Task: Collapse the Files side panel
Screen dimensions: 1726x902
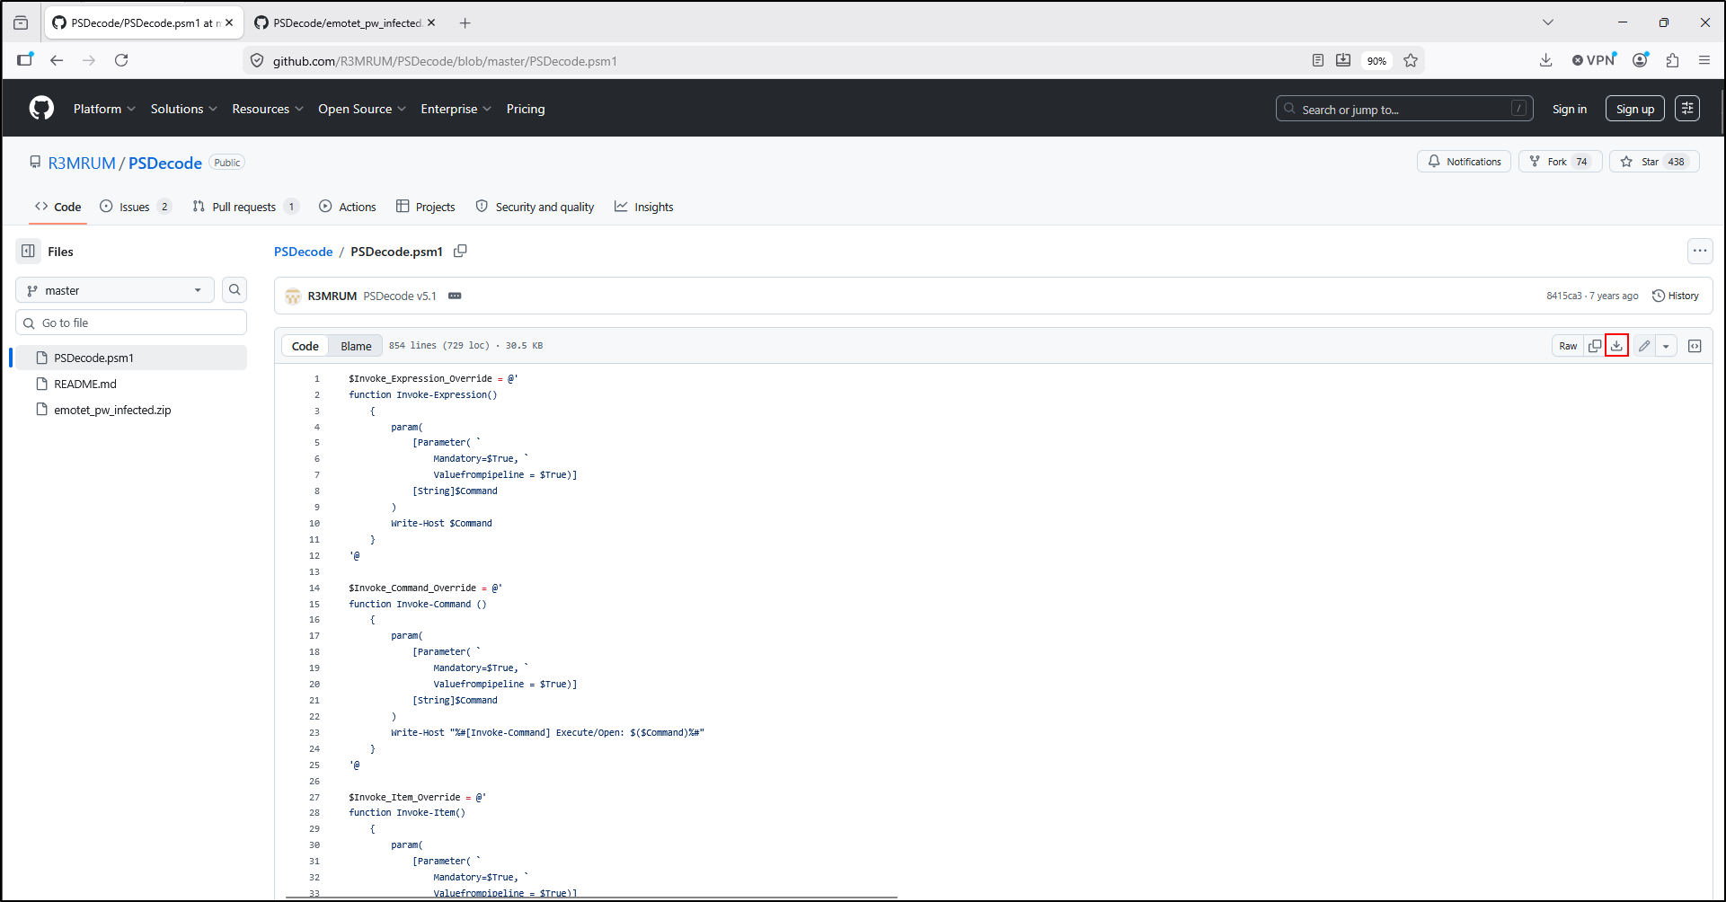Action: (x=29, y=252)
